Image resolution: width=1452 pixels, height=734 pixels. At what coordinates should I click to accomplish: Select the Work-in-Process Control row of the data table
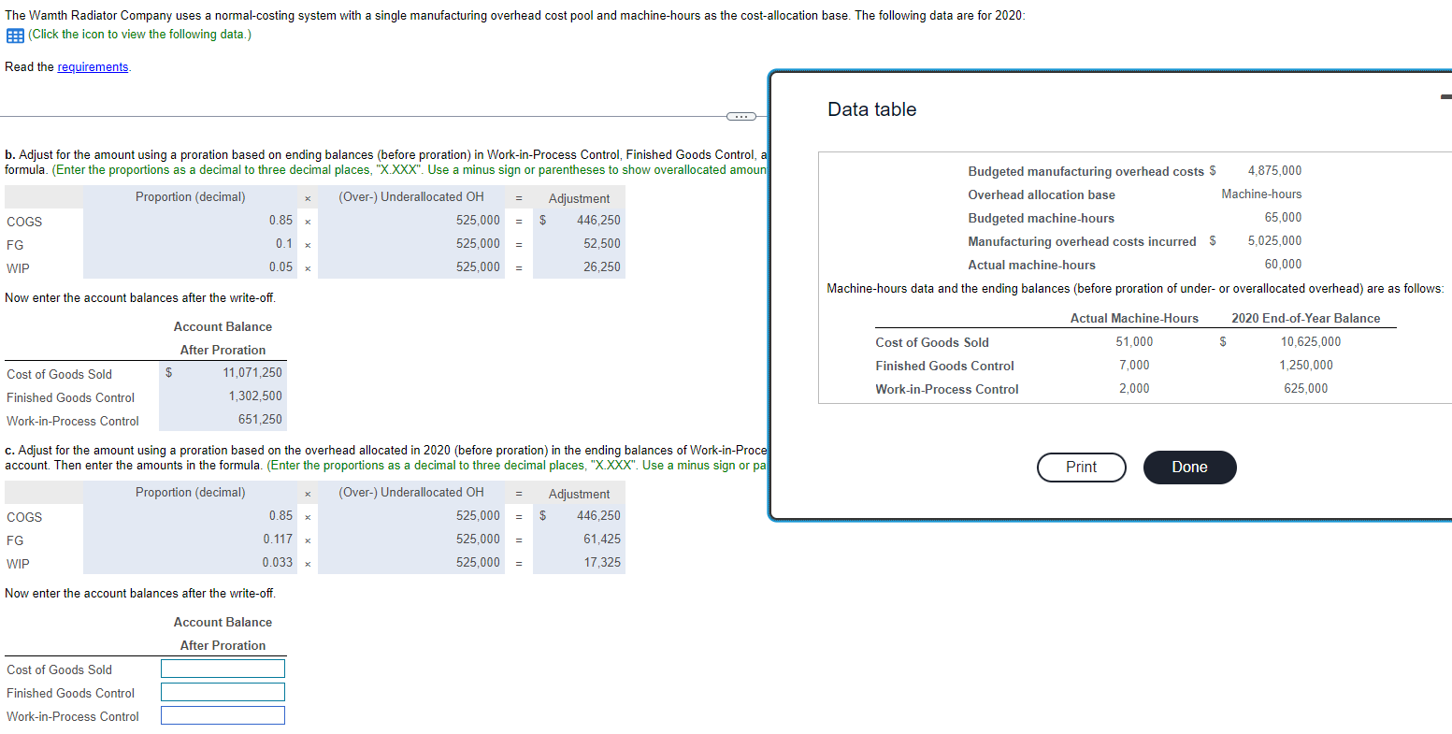946,389
